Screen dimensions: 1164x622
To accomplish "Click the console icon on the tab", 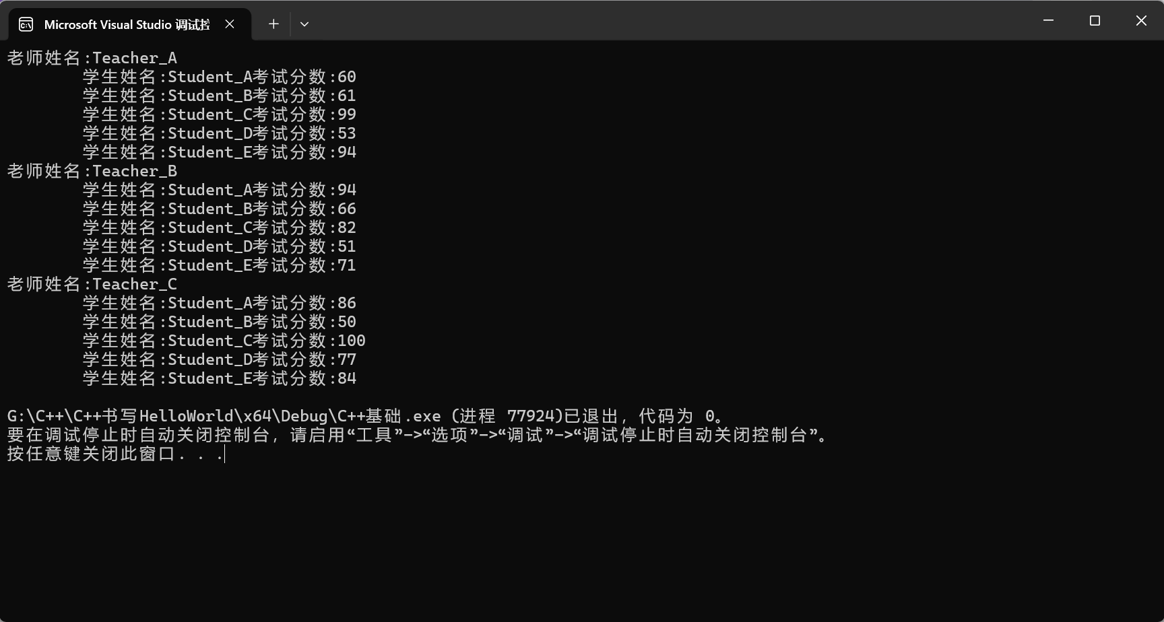I will pyautogui.click(x=26, y=25).
